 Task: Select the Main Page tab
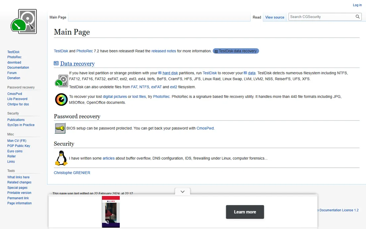58,17
